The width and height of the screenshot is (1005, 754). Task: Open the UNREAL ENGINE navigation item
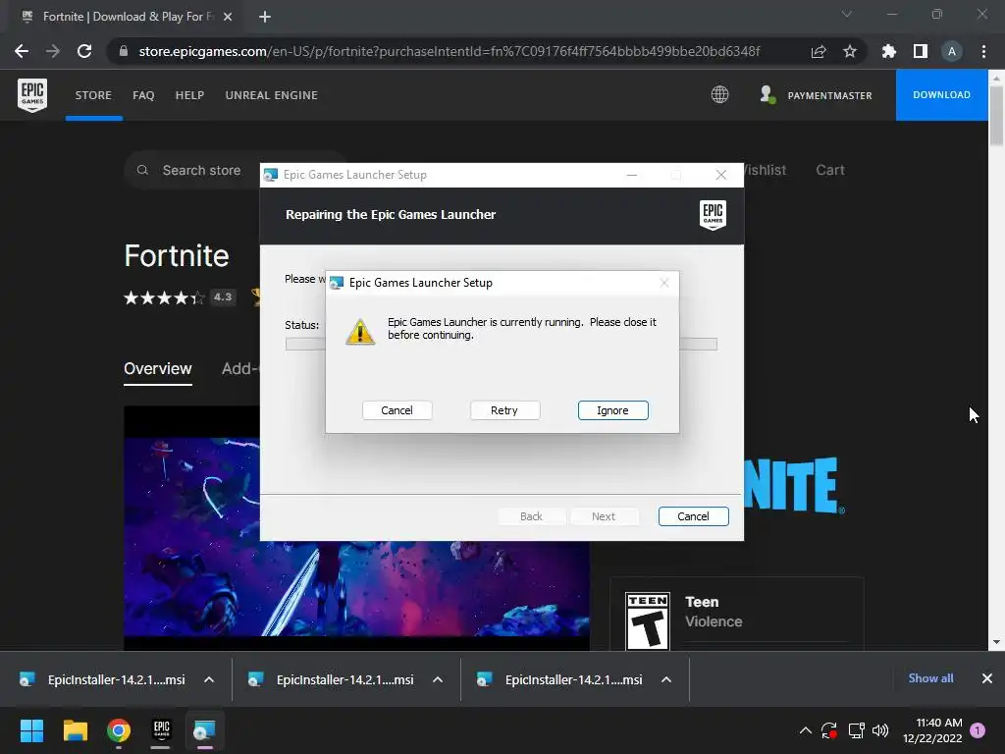[271, 95]
